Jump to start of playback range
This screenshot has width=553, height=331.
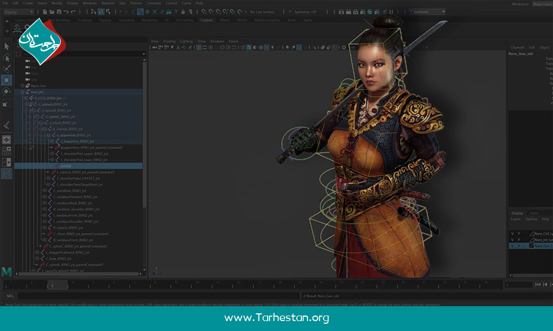[x=538, y=285]
